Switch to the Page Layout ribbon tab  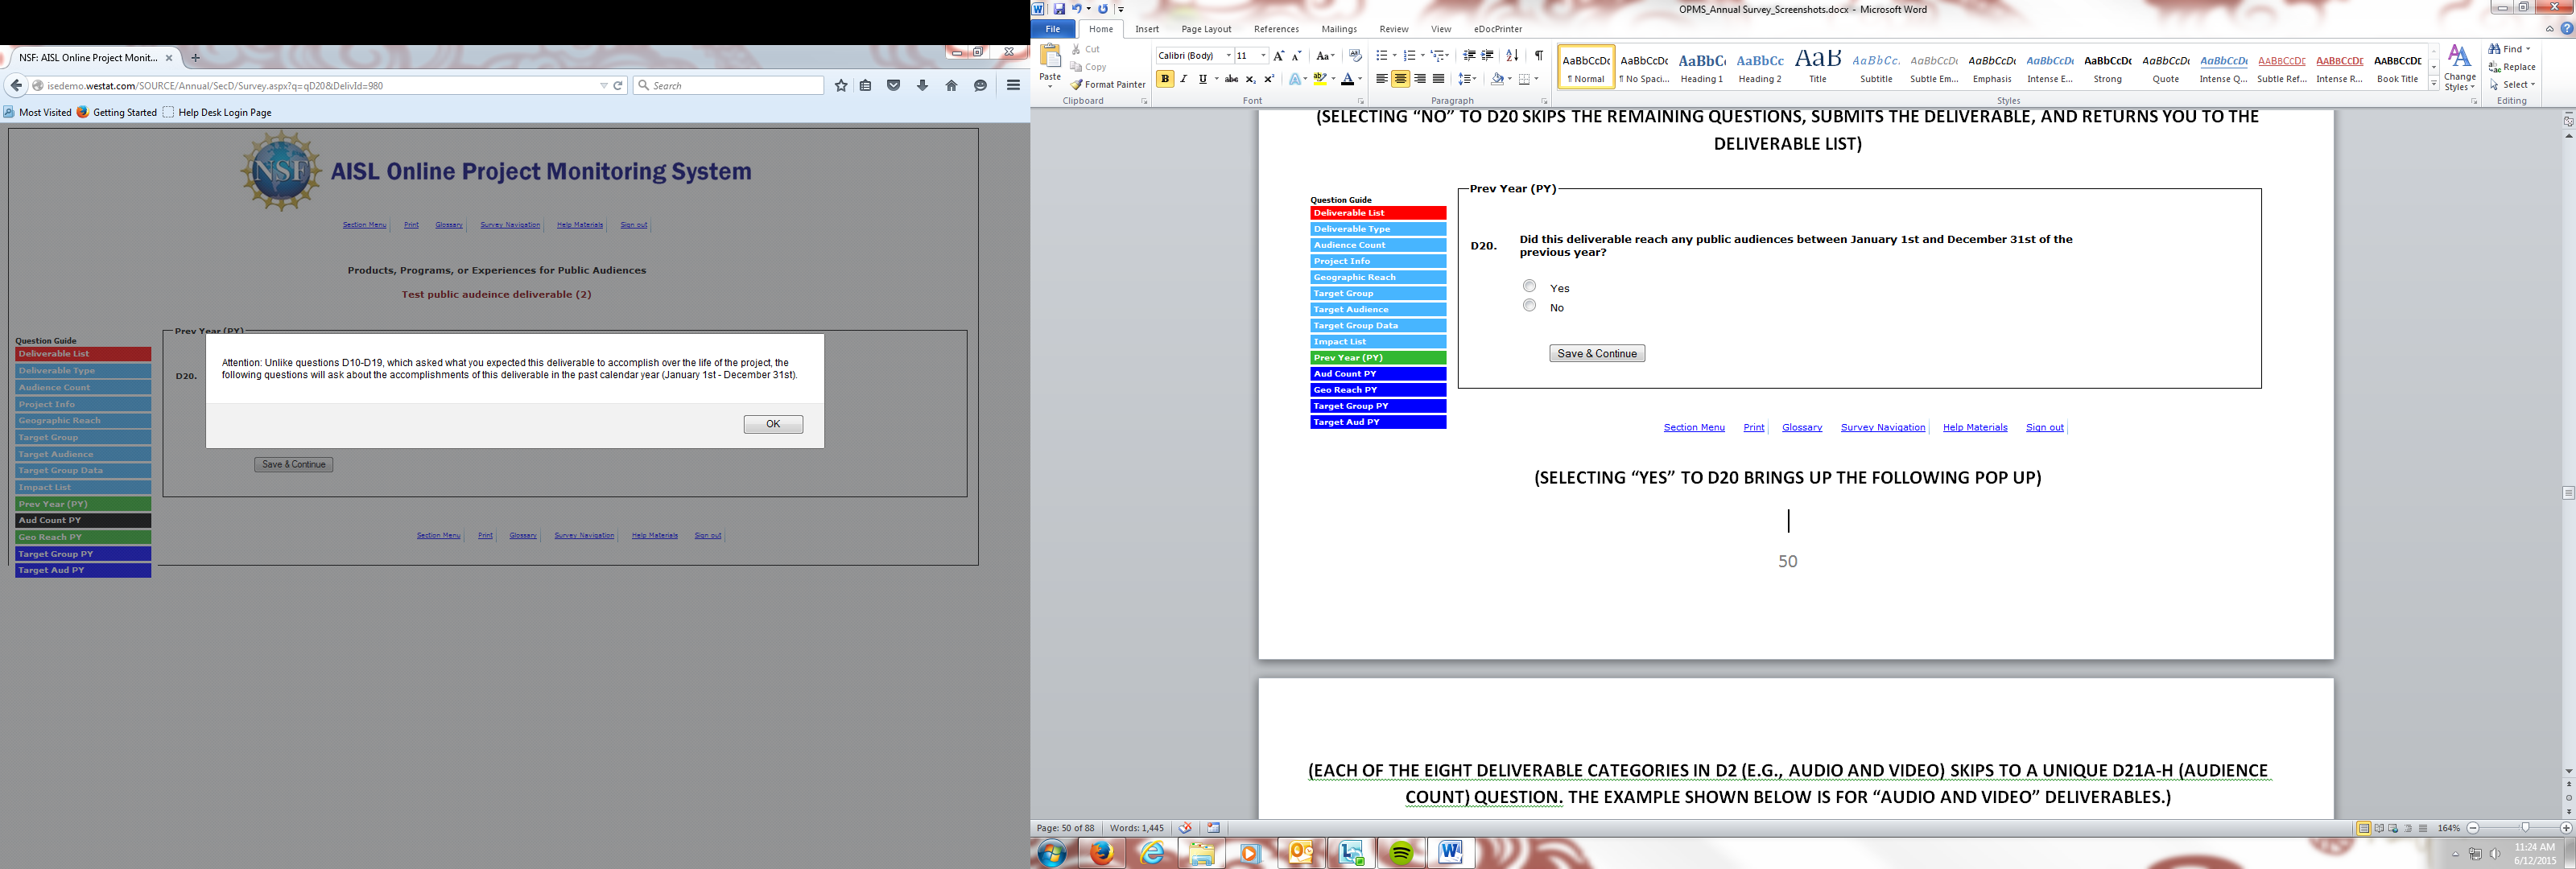pos(1206,29)
